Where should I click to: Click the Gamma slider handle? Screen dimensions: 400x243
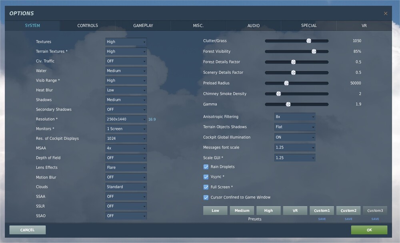point(288,104)
